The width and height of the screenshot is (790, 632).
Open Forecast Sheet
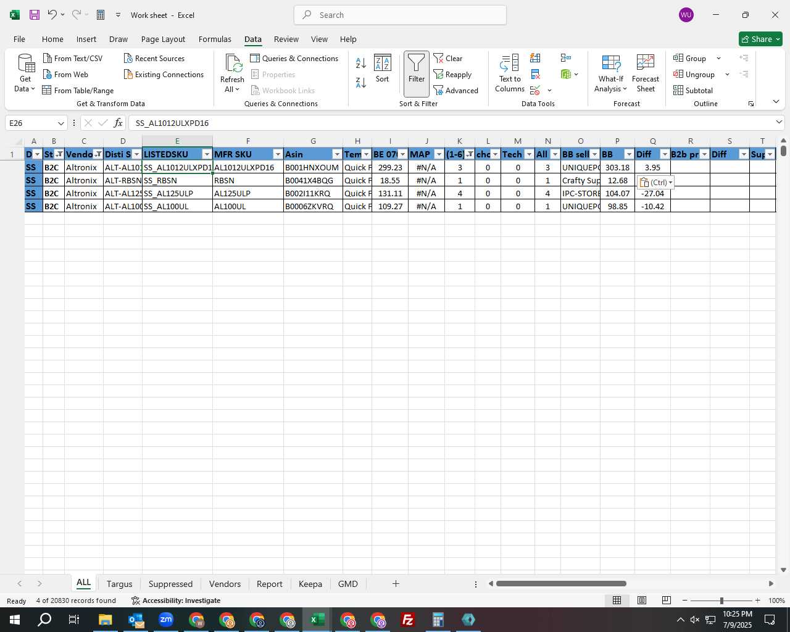tap(646, 73)
